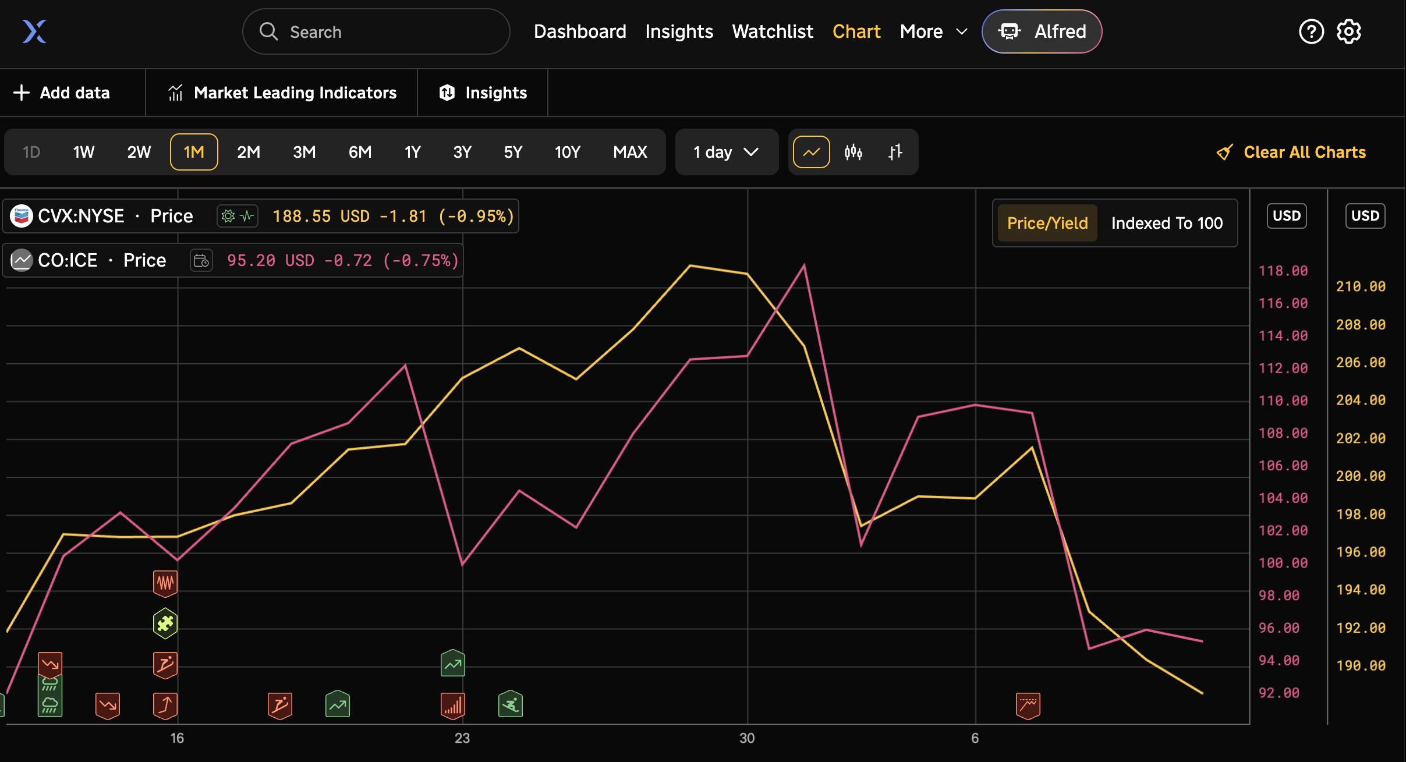Open the settings gear in the header
Image resolution: width=1406 pixels, height=762 pixels.
click(1349, 31)
